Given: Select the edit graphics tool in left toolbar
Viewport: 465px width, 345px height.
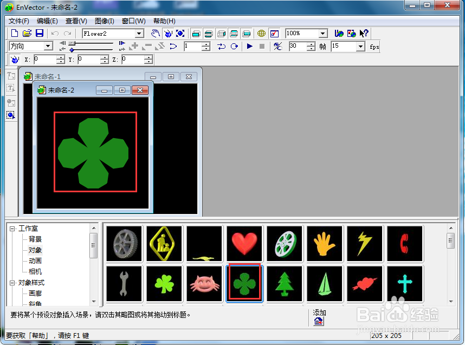Looking at the screenshot, I should click(11, 115).
